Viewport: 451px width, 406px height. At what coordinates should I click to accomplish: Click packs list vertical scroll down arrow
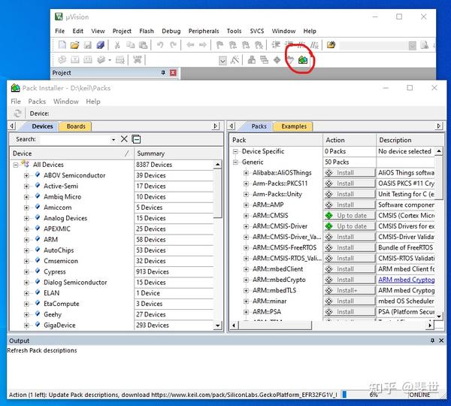pos(439,317)
